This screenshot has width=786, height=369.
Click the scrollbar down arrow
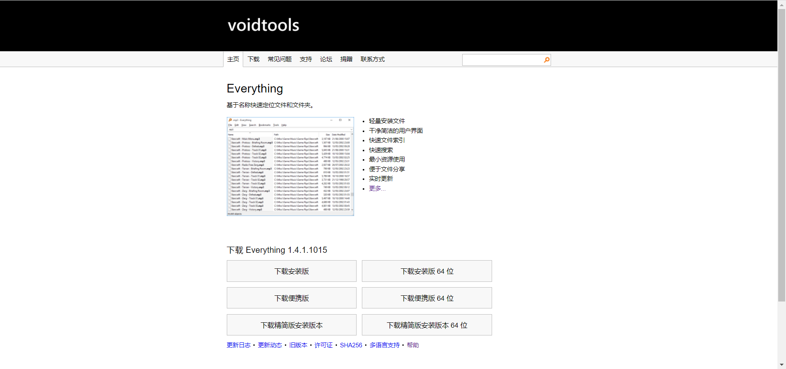[x=782, y=365]
